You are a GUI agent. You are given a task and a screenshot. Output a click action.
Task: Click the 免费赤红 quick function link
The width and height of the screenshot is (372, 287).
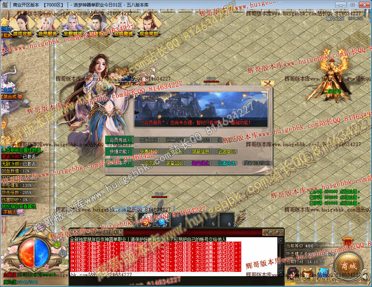click(175, 151)
